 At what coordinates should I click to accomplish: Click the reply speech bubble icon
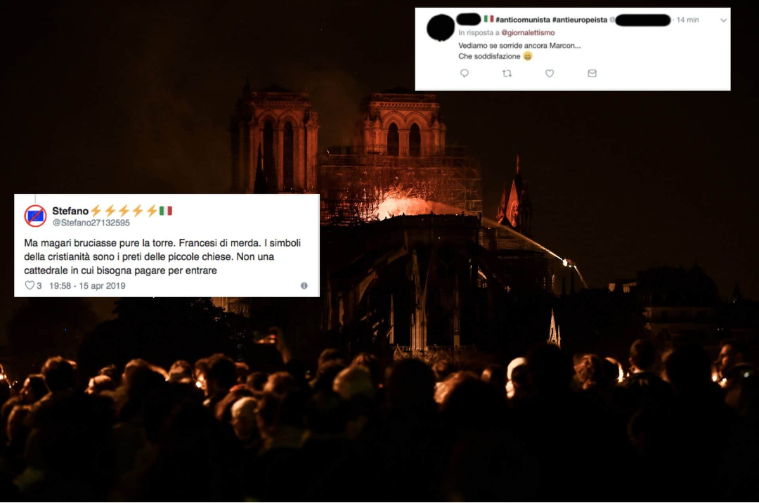tap(465, 73)
